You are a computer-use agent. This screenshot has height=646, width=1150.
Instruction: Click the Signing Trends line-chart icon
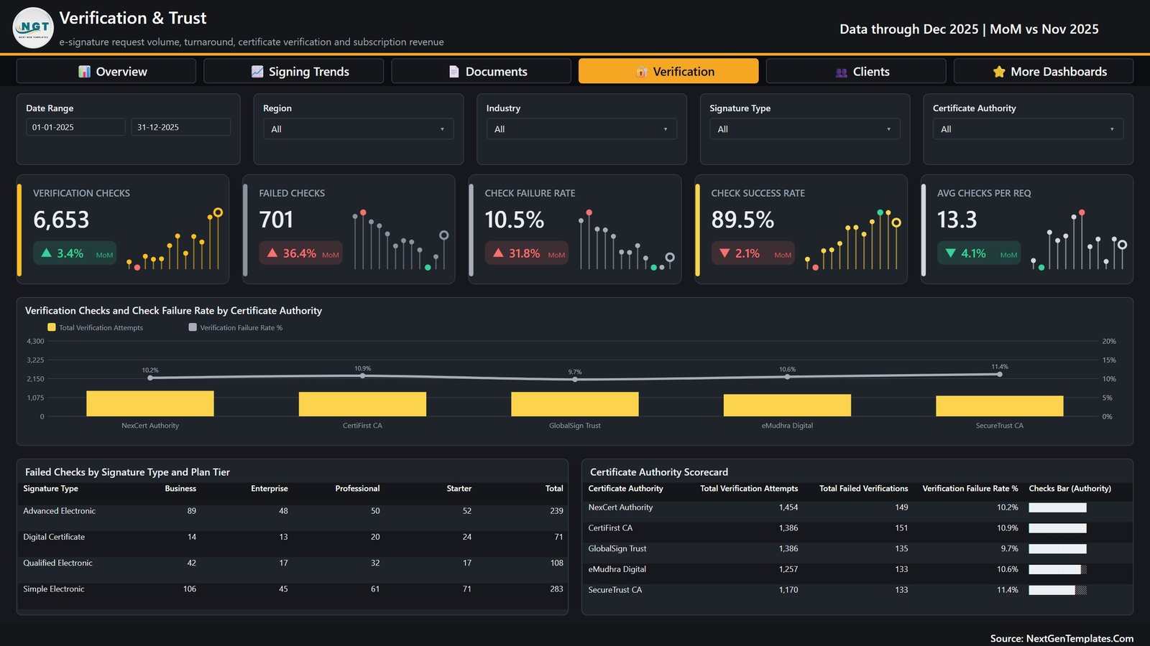pos(257,72)
